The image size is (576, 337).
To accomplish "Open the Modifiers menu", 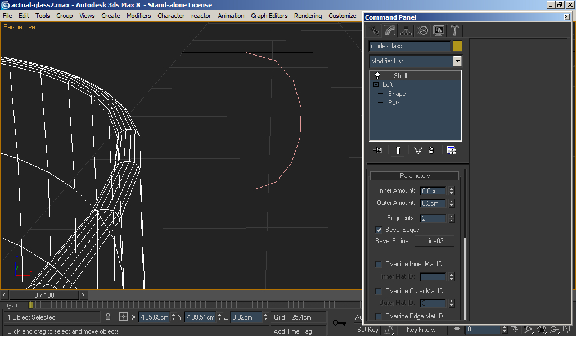I will (x=138, y=16).
